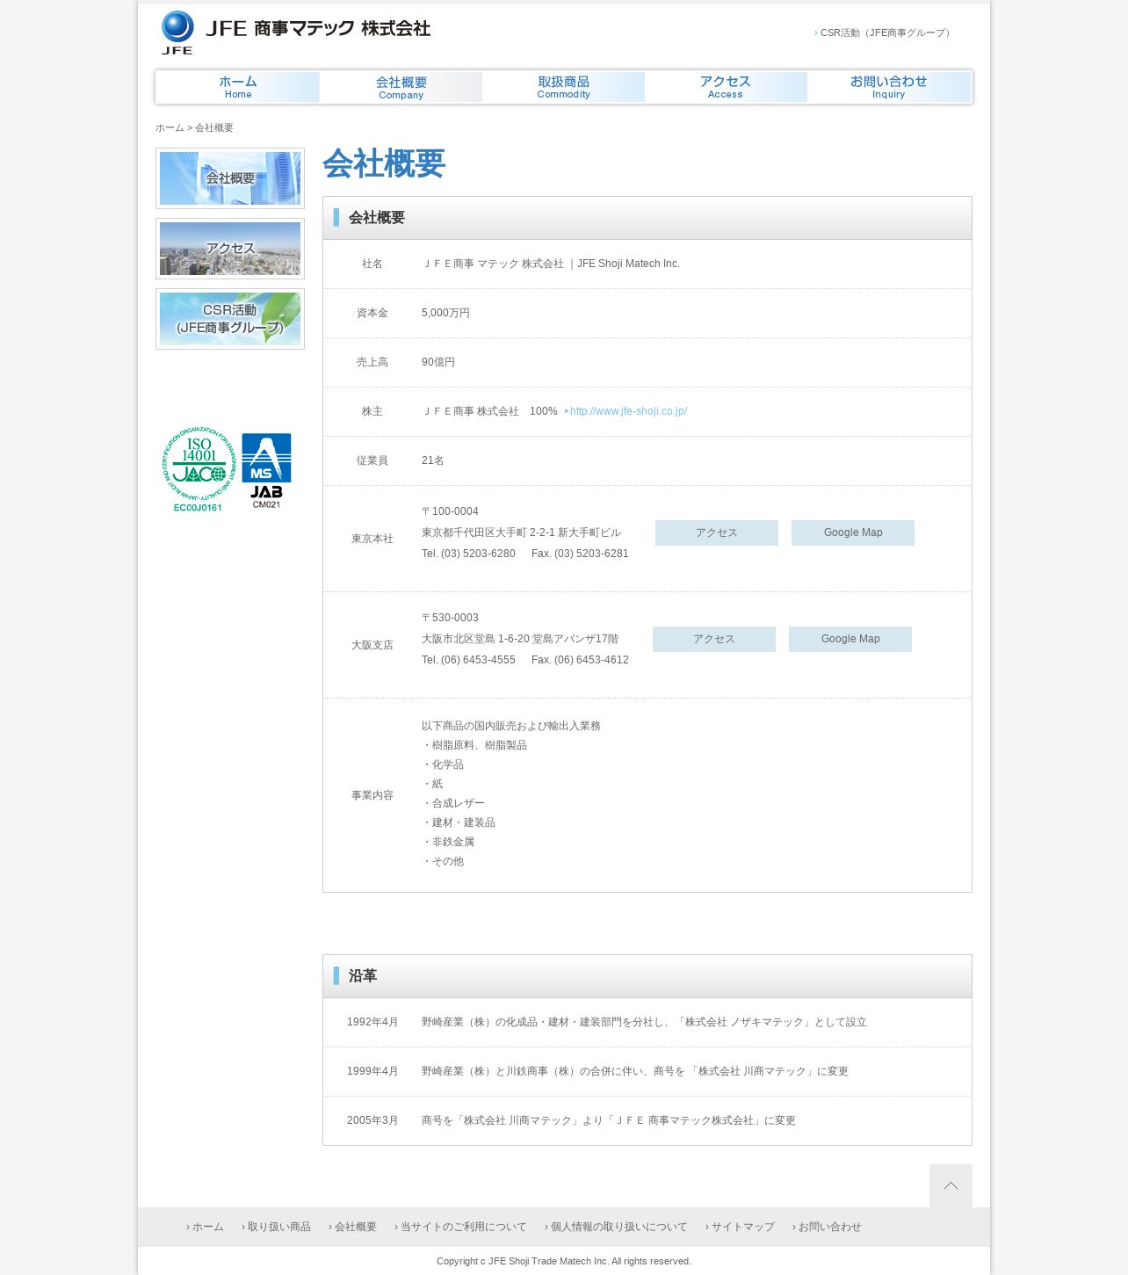1128x1275 pixels.
Task: Click the 2005年3月 history row date
Action: click(x=372, y=1120)
